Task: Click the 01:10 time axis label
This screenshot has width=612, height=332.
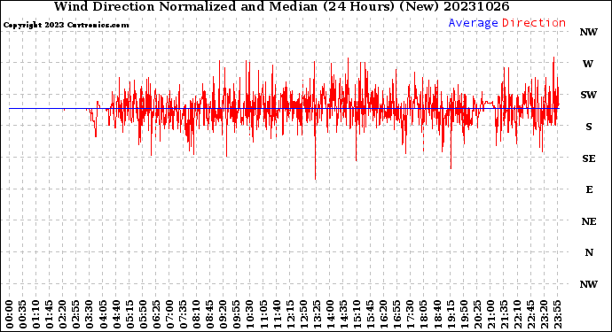Action: (36, 314)
